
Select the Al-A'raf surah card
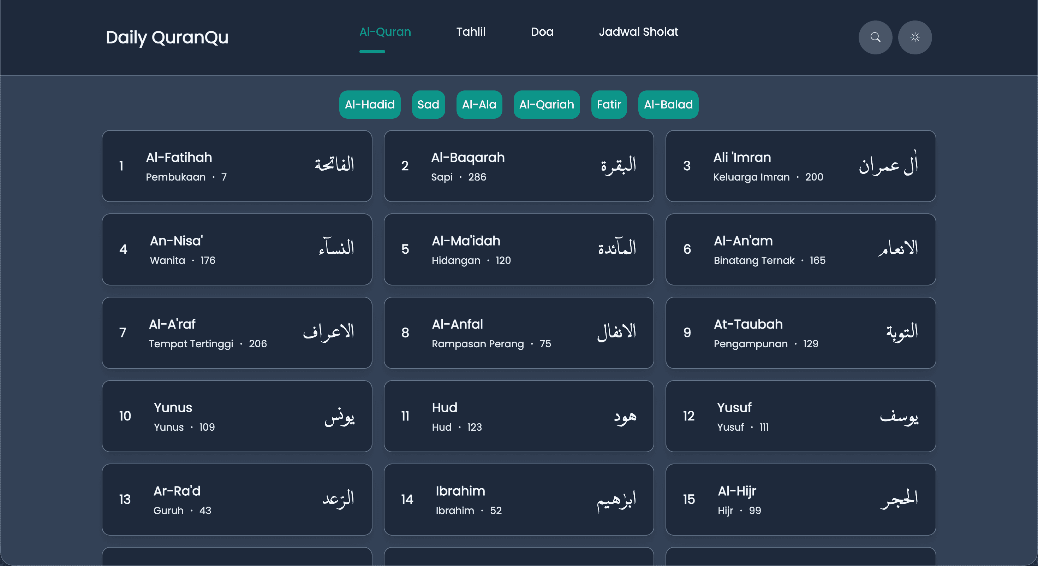[x=237, y=333]
